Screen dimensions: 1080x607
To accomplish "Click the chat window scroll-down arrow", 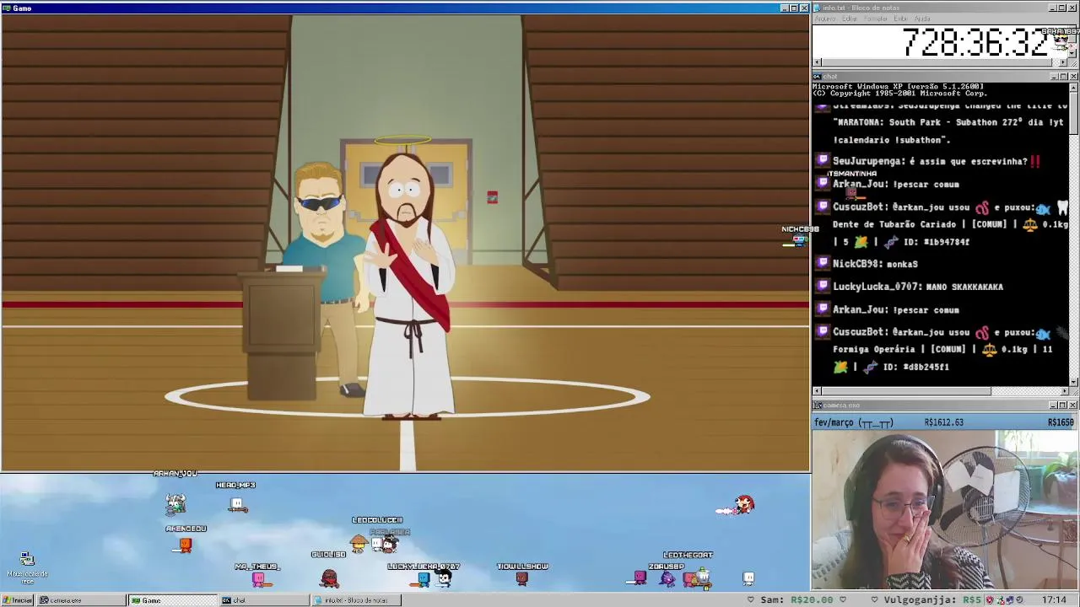I will [x=1073, y=382].
